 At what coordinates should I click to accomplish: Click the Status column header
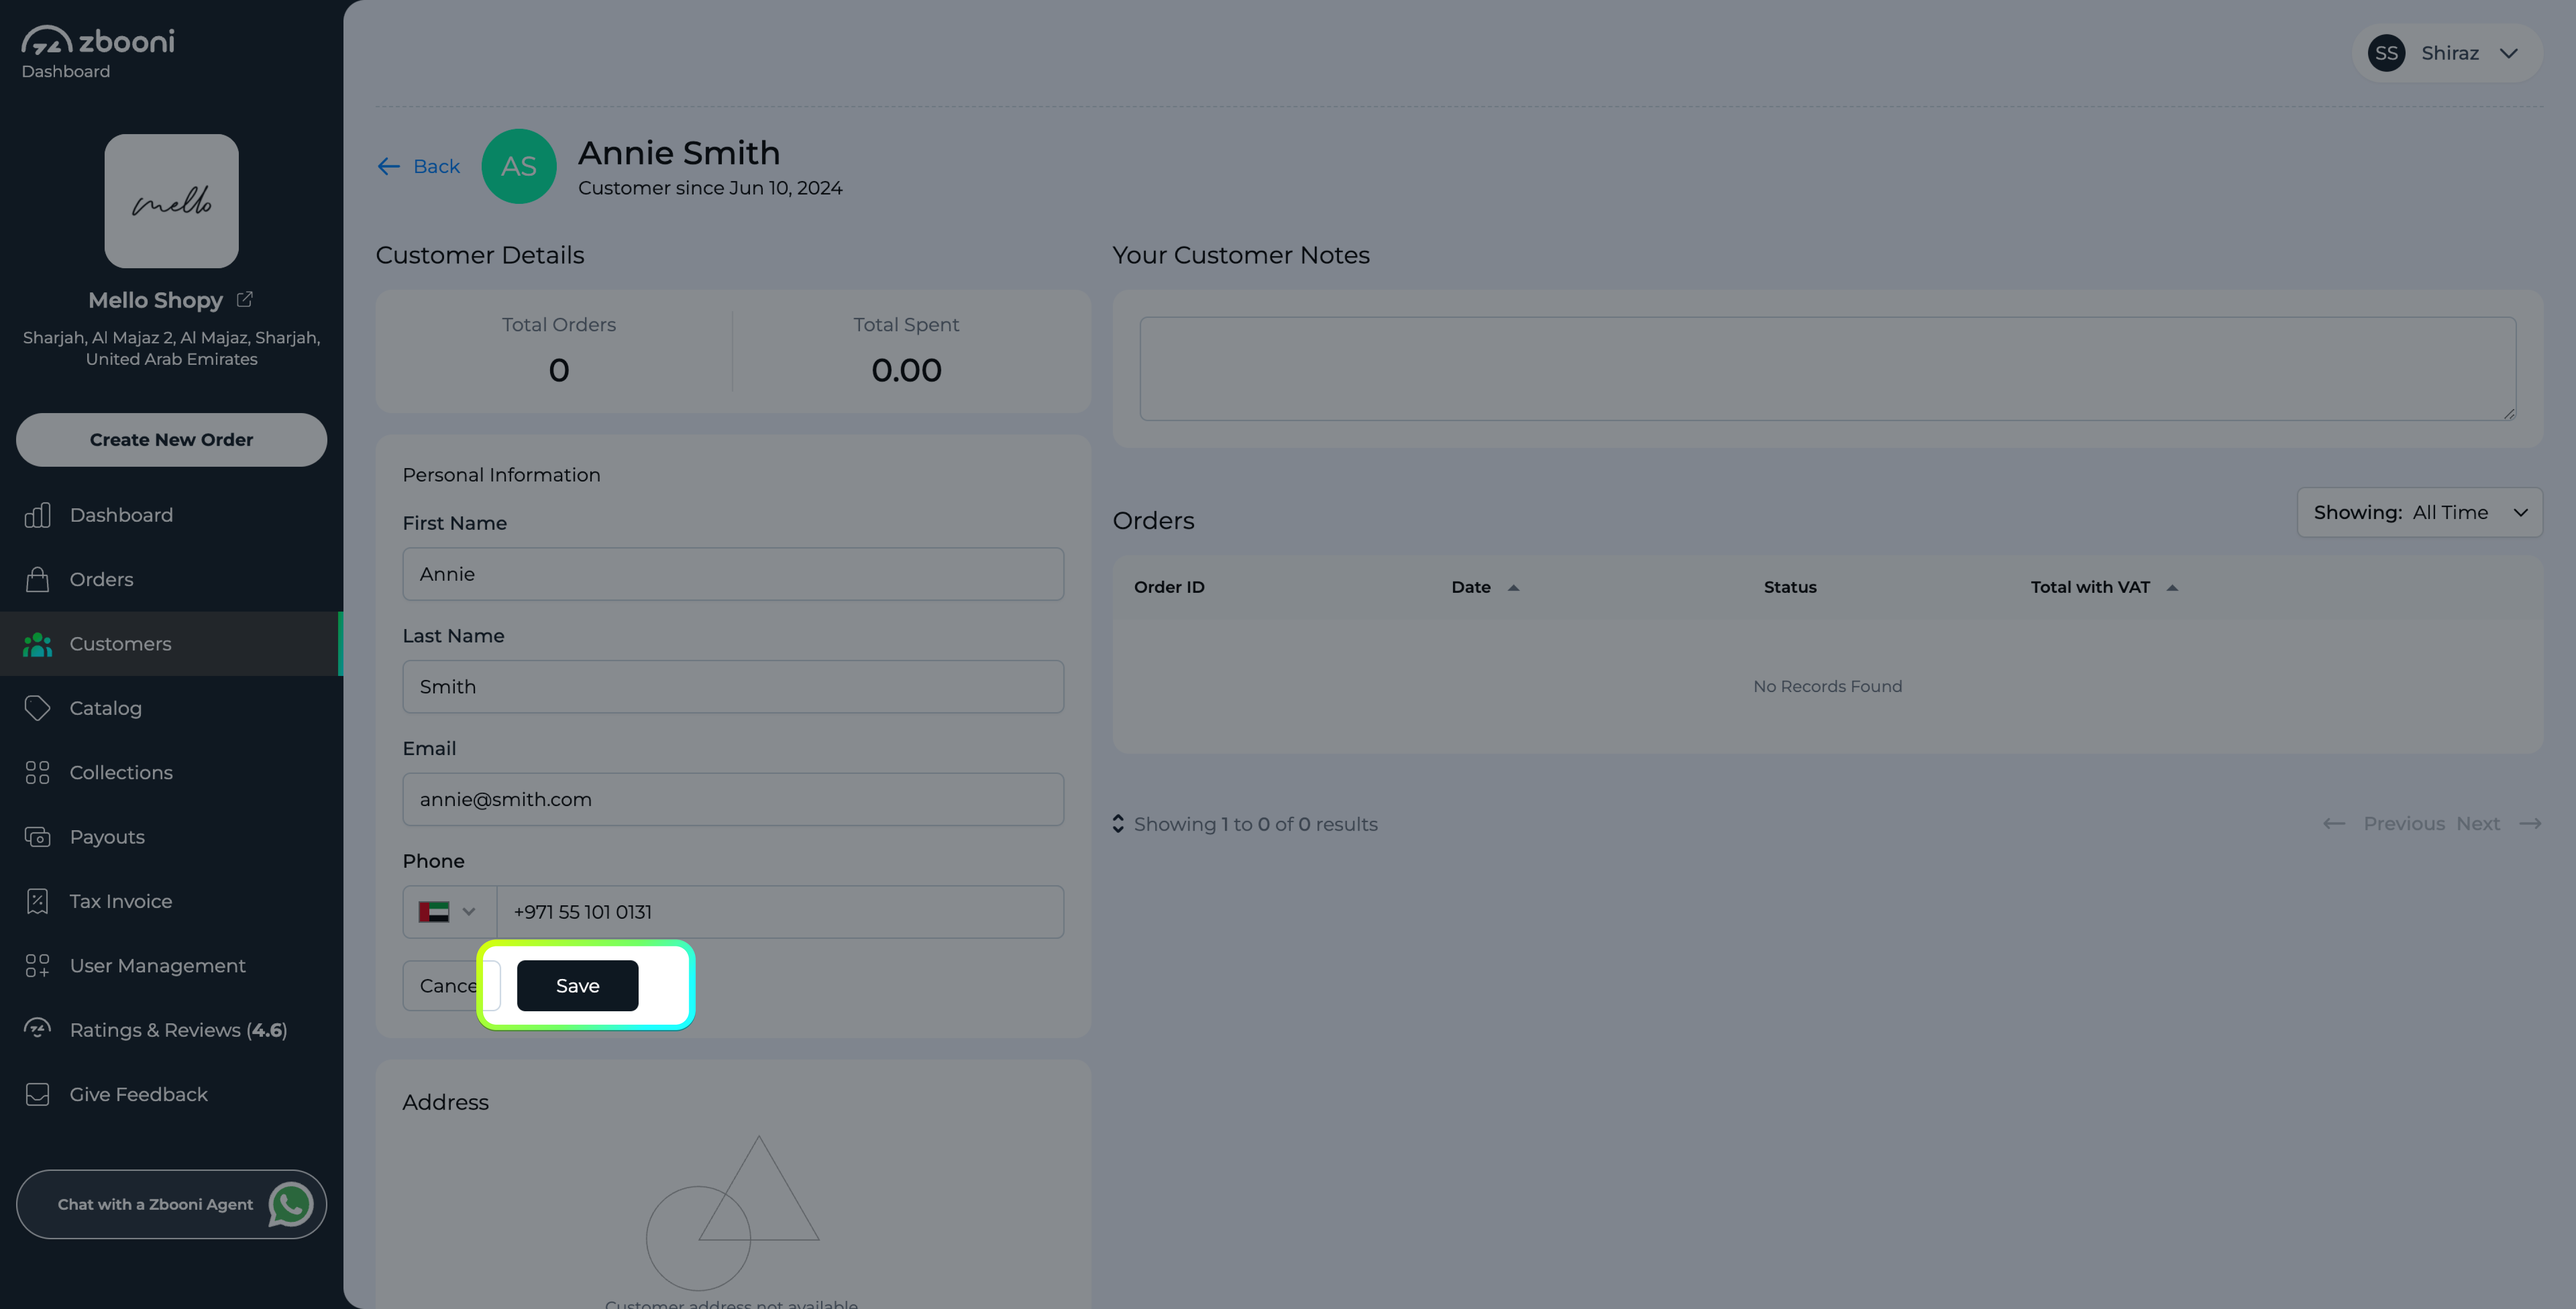tap(1790, 587)
